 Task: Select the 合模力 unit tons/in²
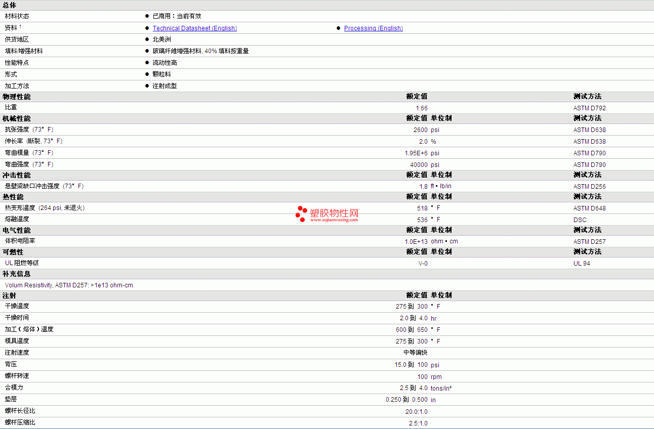click(441, 389)
